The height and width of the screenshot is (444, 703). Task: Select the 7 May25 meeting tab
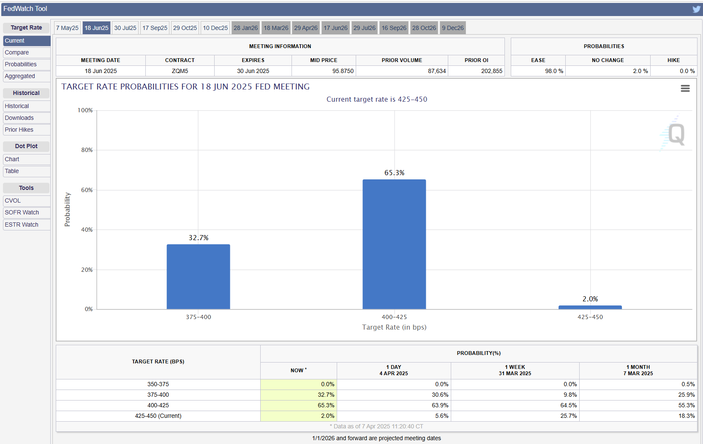coord(67,28)
